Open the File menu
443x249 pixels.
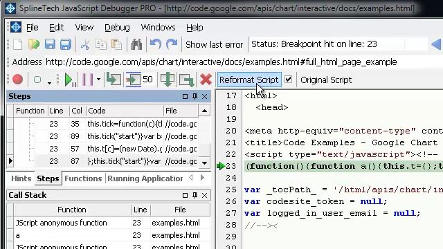33,28
